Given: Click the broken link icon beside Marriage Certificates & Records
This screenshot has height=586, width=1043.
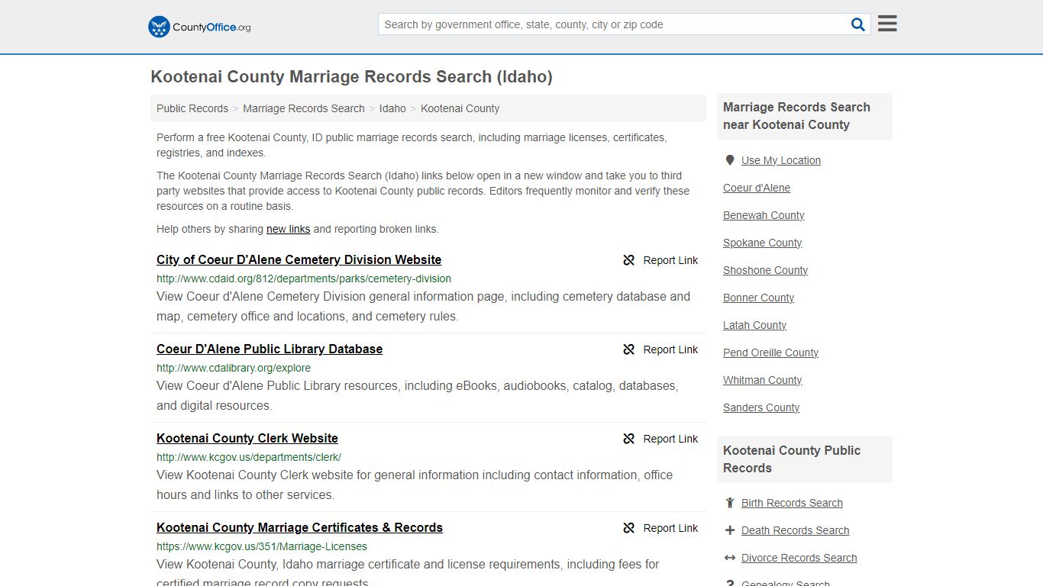Looking at the screenshot, I should 629,528.
